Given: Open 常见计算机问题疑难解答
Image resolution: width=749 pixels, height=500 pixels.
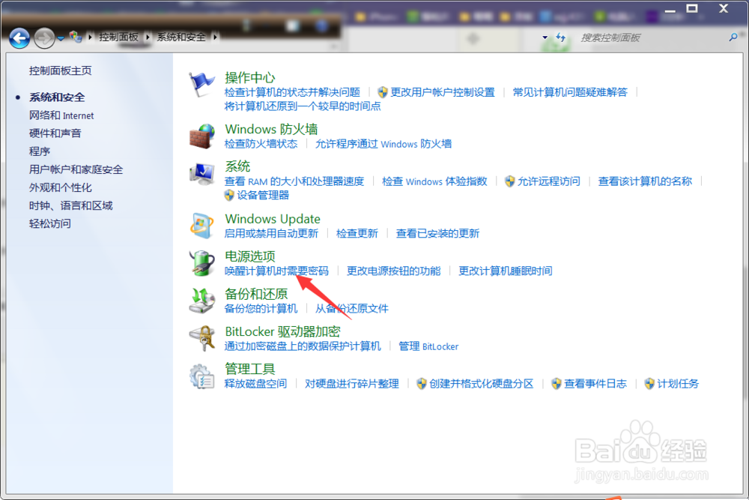Looking at the screenshot, I should point(570,92).
